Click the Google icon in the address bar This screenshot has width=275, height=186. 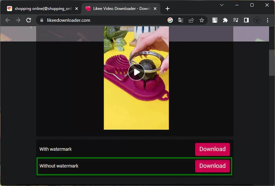[x=170, y=20]
